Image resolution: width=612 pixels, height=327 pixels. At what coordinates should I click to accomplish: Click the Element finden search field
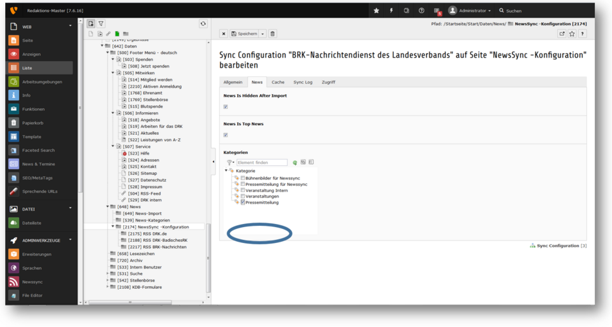pos(261,162)
